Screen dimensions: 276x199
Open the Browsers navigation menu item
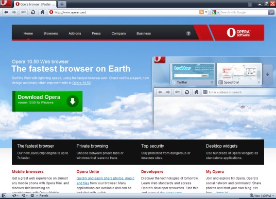50,33
